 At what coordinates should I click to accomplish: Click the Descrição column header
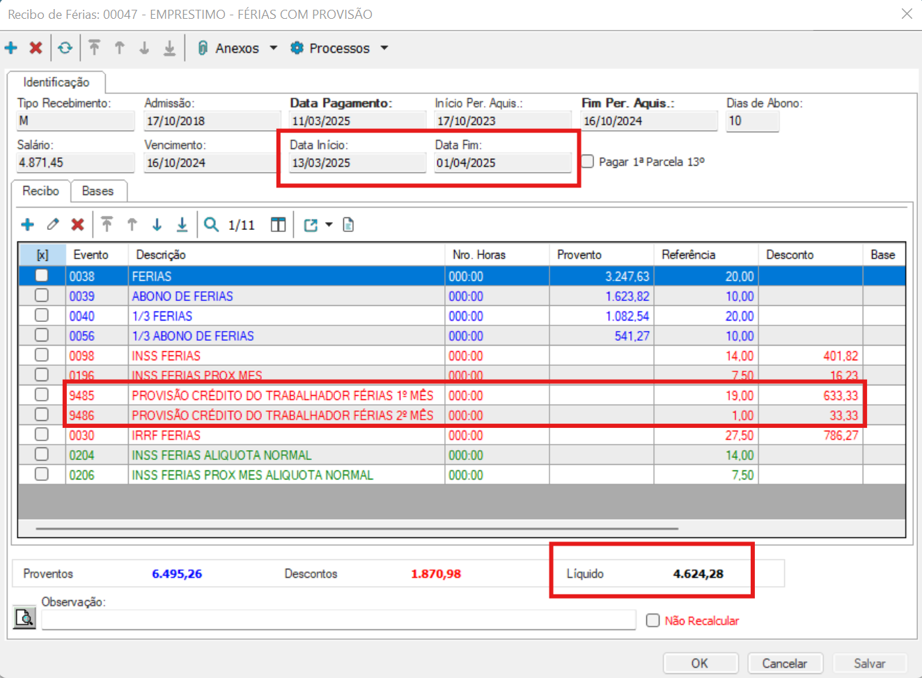click(286, 254)
